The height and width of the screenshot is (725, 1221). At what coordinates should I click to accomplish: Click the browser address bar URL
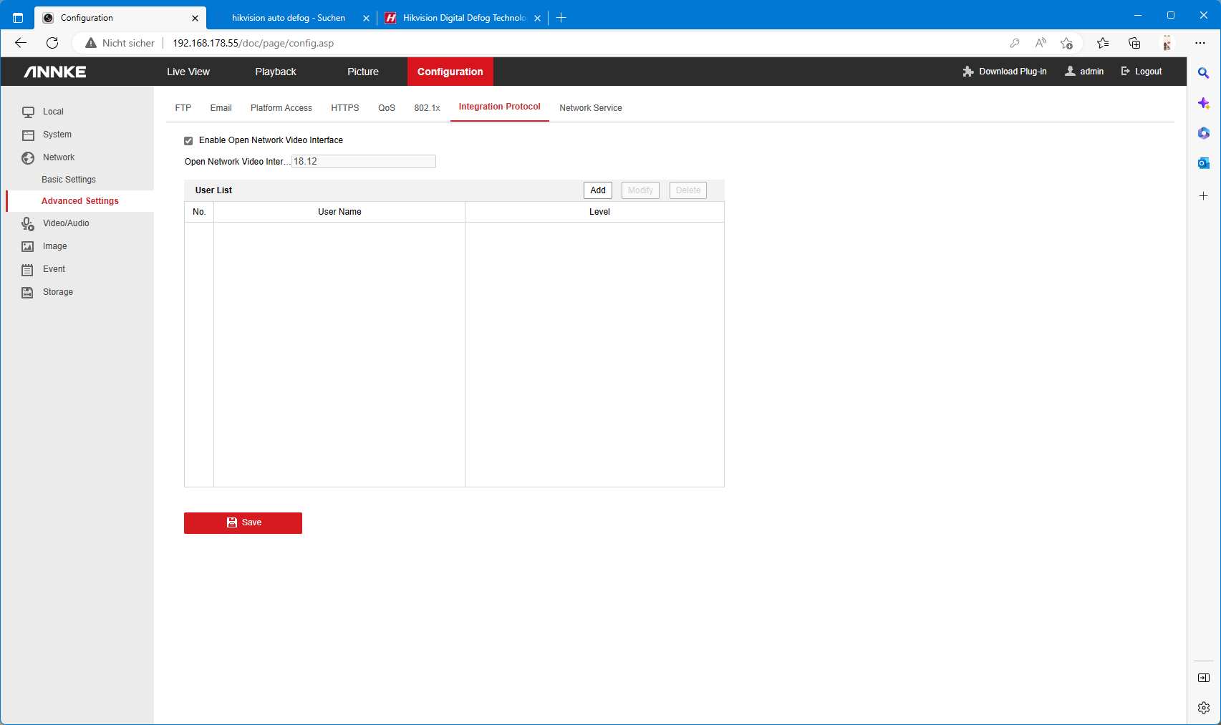pos(253,43)
